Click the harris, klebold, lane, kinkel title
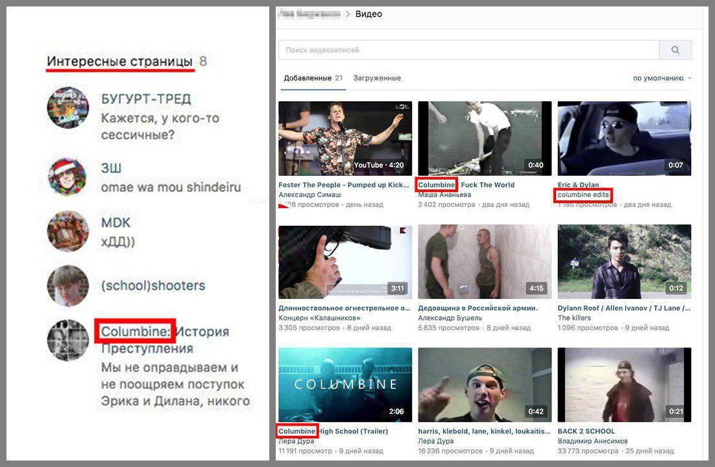The width and height of the screenshot is (715, 467). click(484, 431)
